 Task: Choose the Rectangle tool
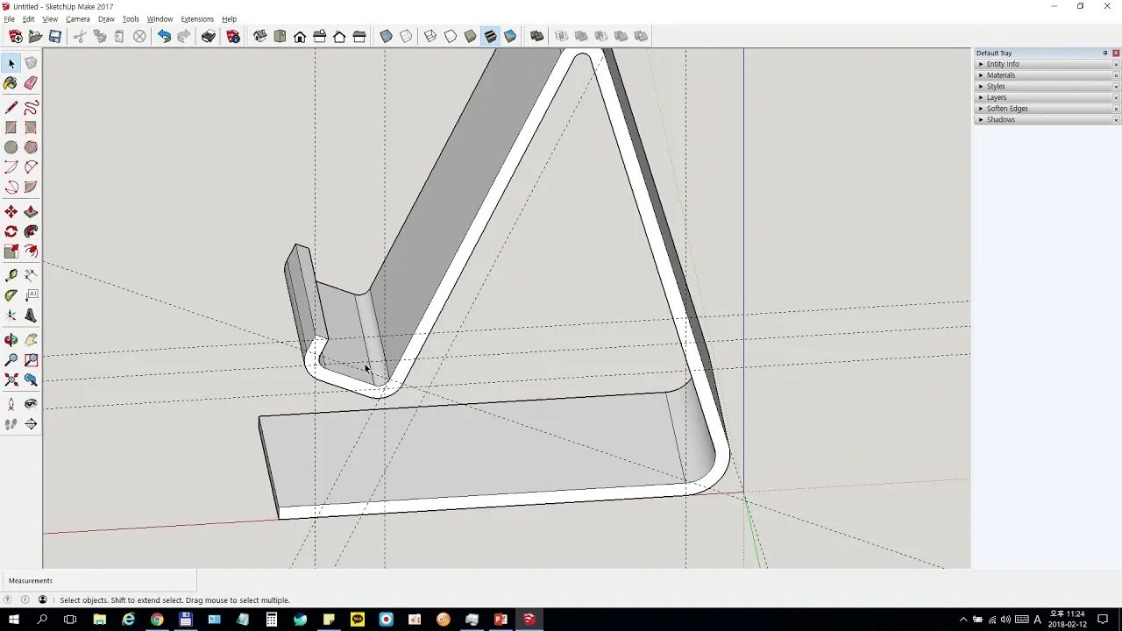pyautogui.click(x=11, y=128)
